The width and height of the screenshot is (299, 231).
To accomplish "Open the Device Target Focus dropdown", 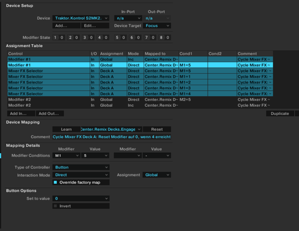I will [157, 26].
